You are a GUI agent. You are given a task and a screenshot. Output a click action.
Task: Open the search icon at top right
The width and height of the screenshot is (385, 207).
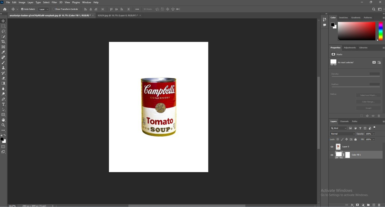[x=374, y=9]
